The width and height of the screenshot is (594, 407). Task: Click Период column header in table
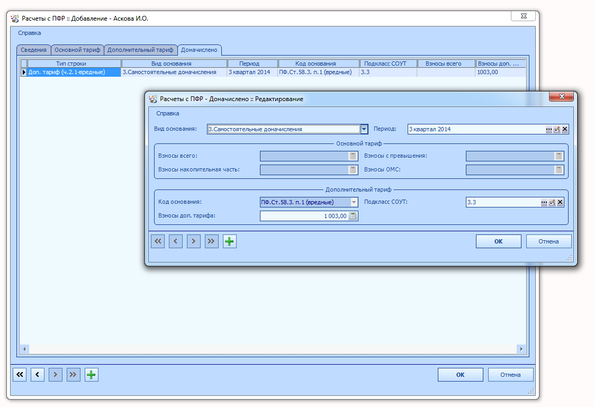pyautogui.click(x=253, y=64)
